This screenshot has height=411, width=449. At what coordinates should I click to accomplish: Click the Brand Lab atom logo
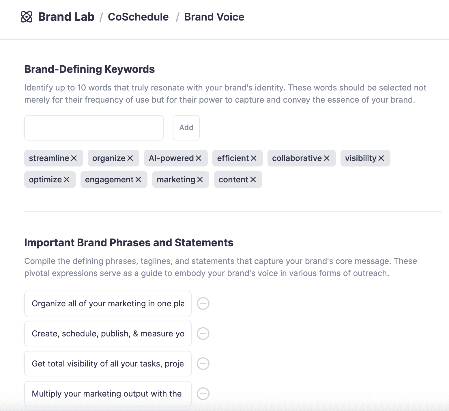[27, 17]
